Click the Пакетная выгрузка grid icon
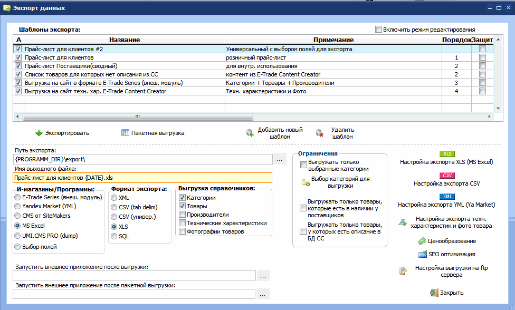 click(125, 133)
